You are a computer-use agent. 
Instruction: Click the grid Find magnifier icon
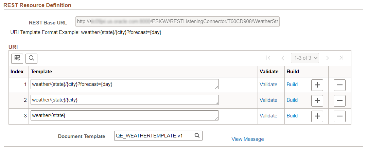pos(31,58)
